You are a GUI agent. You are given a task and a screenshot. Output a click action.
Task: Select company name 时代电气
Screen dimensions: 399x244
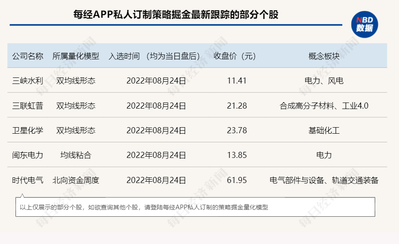[x=28, y=180]
